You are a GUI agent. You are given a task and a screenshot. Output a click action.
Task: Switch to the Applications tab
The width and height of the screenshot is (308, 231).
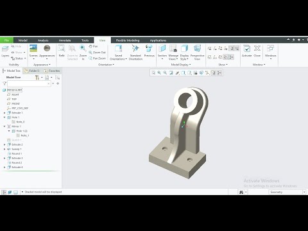tap(158, 40)
